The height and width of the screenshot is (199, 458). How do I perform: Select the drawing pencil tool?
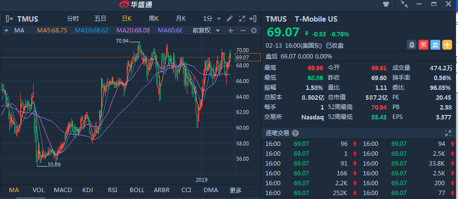[230, 19]
